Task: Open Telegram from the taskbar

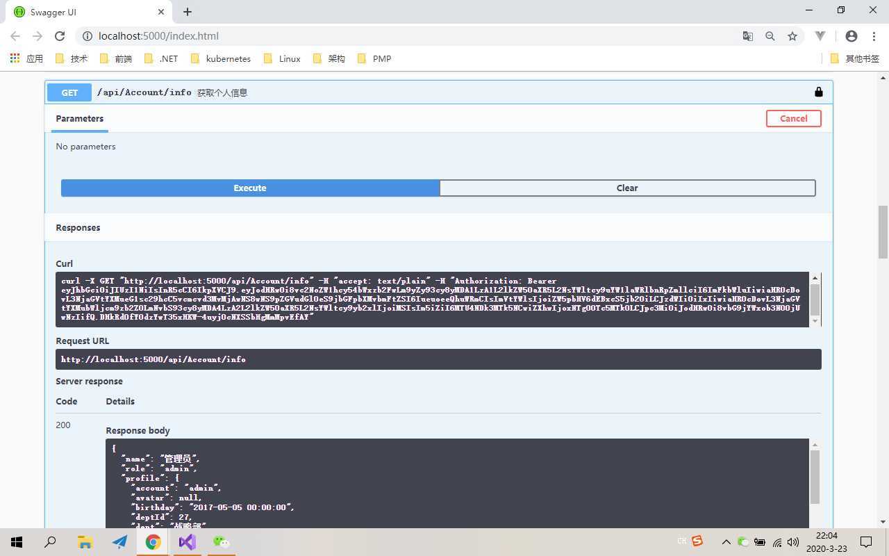Action: click(x=119, y=542)
